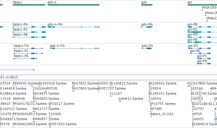Select the FGC017B06.5prime EST label

click(202, 83)
